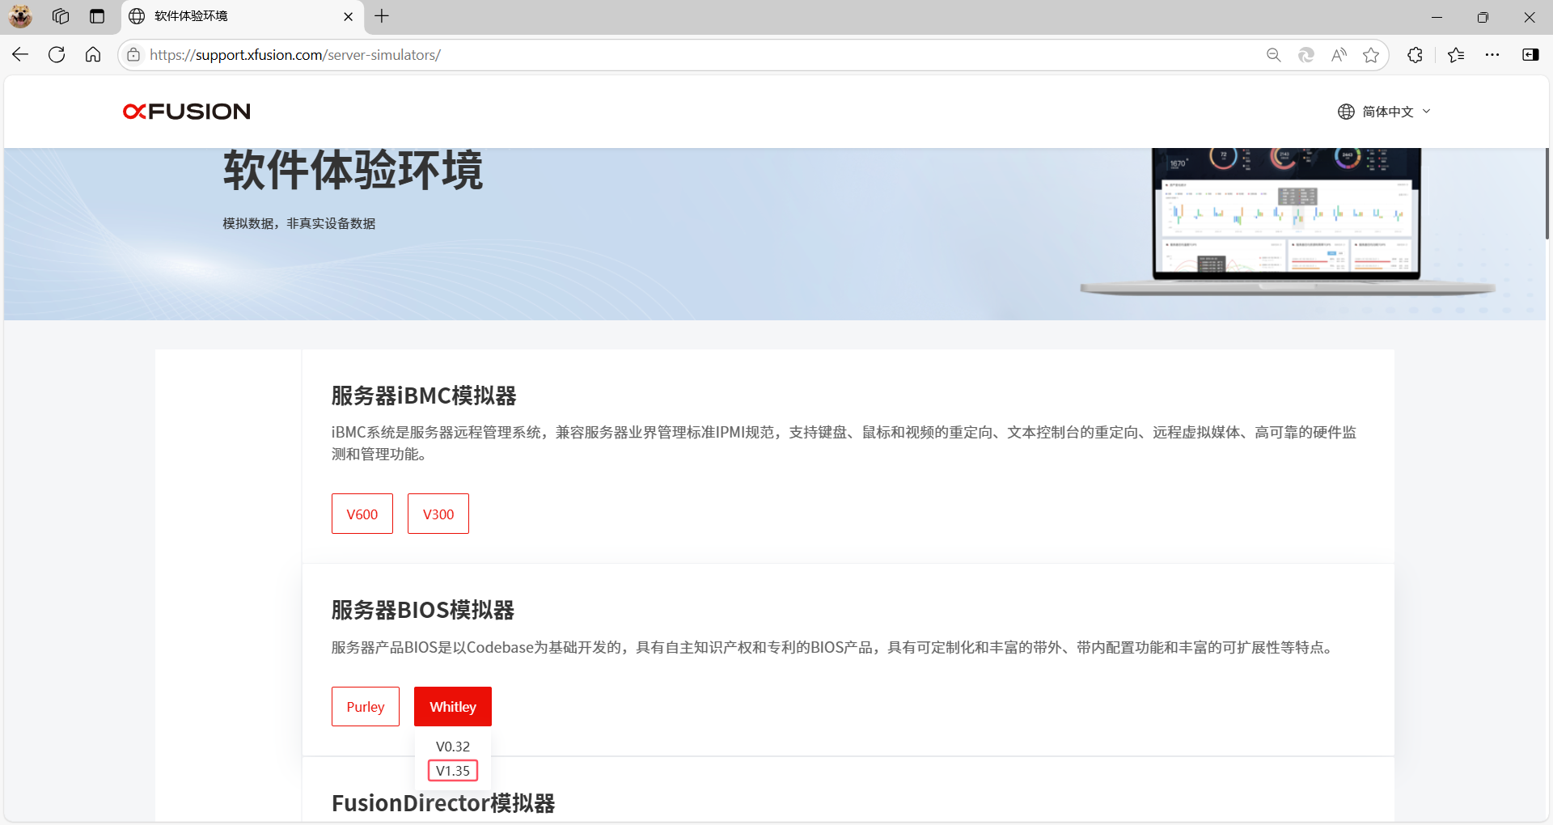Screen dimensions: 1553x825
Task: Click the globe language icon
Action: coord(1346,112)
